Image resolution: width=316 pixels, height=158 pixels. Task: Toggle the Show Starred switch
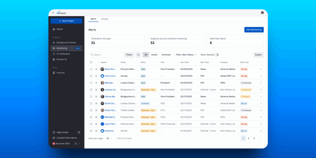[217, 55]
